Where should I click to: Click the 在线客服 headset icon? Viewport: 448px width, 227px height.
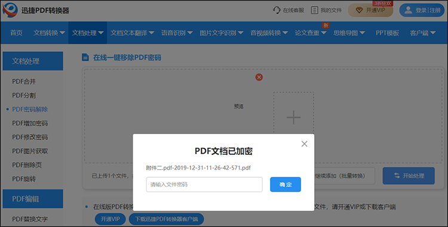(x=277, y=10)
